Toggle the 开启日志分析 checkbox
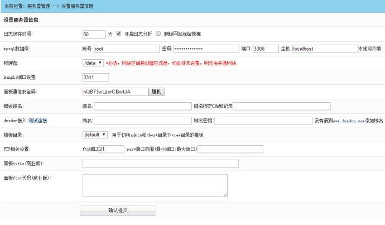 pos(119,33)
